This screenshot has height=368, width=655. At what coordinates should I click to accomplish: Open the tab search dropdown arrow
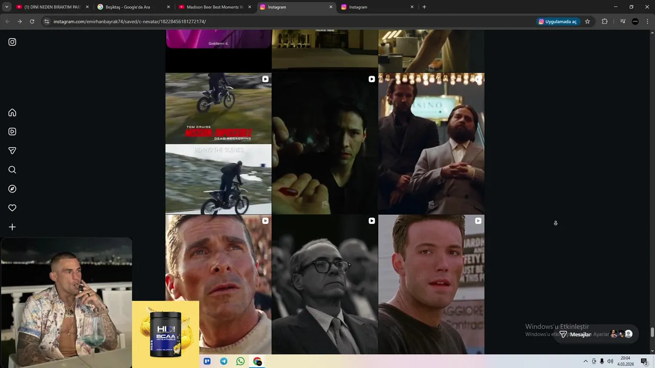tap(7, 7)
